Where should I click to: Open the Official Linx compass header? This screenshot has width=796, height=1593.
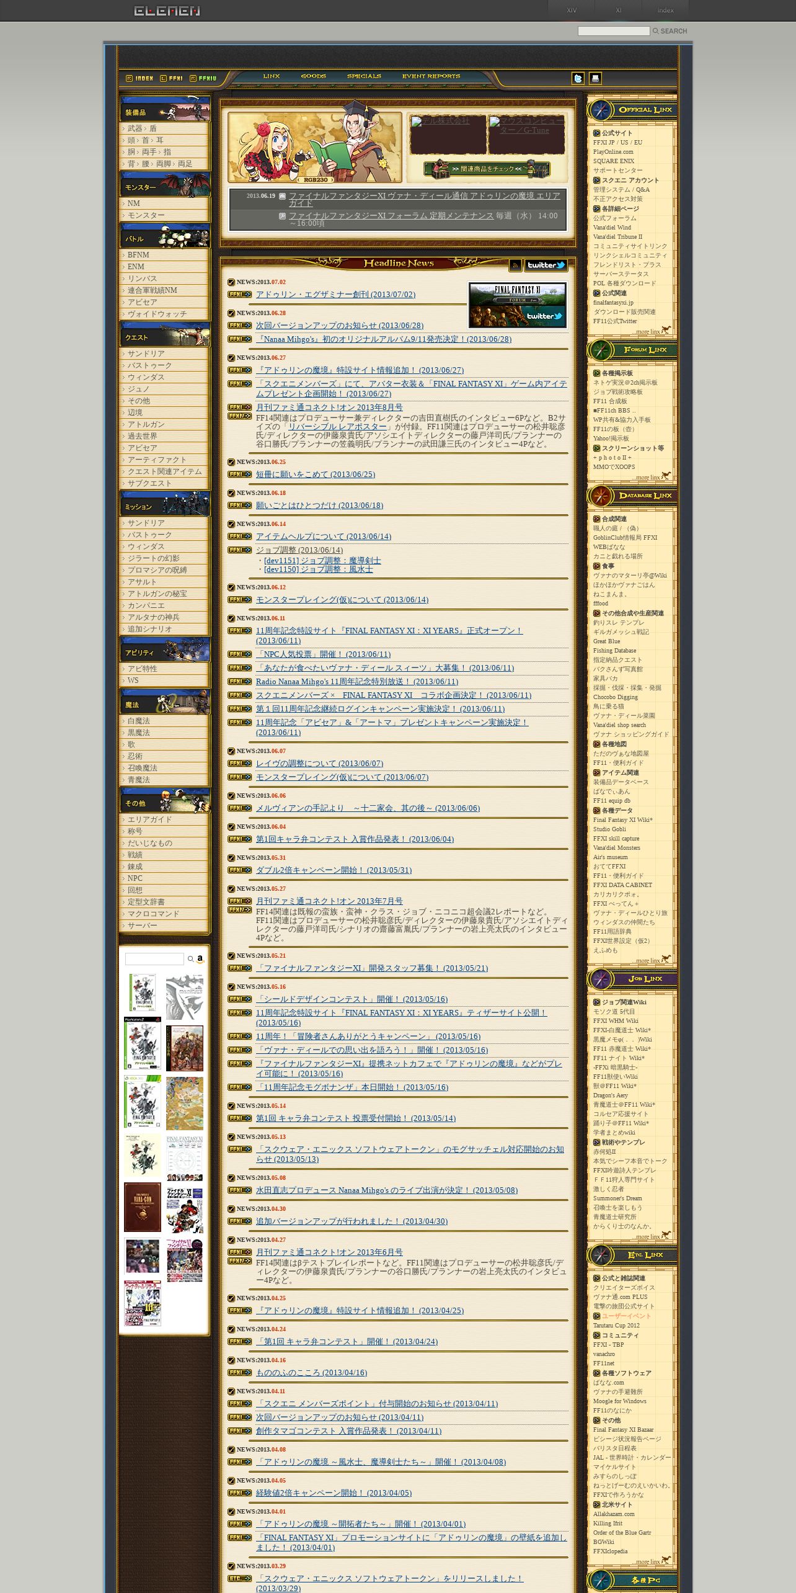point(632,110)
